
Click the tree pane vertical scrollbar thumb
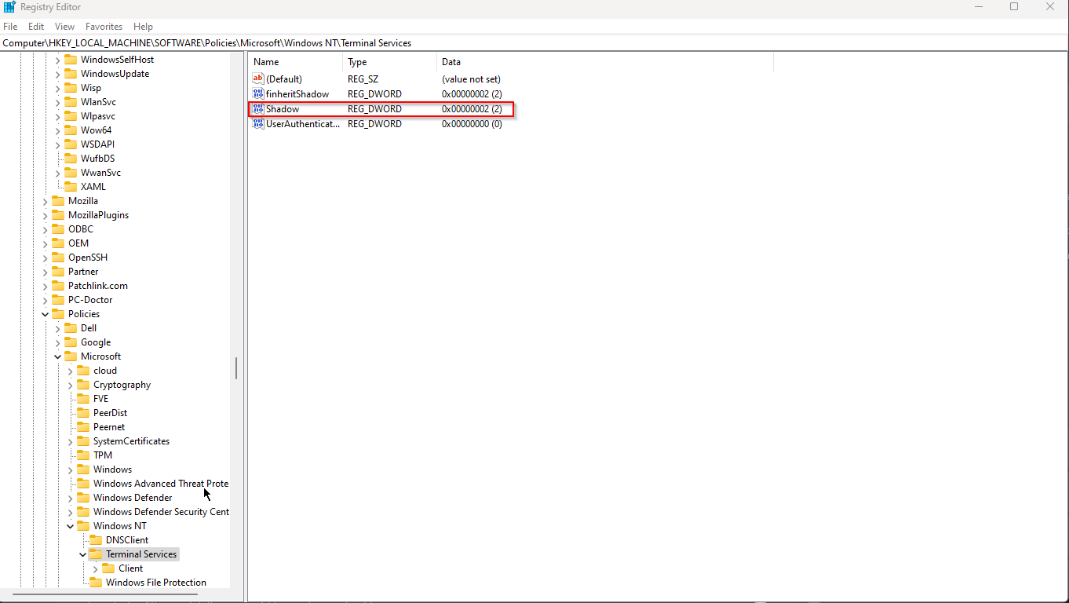tap(236, 368)
